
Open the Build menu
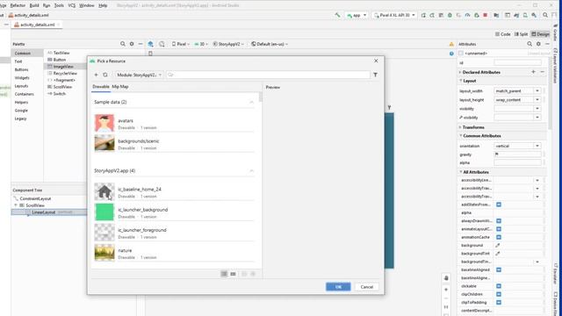coord(34,5)
